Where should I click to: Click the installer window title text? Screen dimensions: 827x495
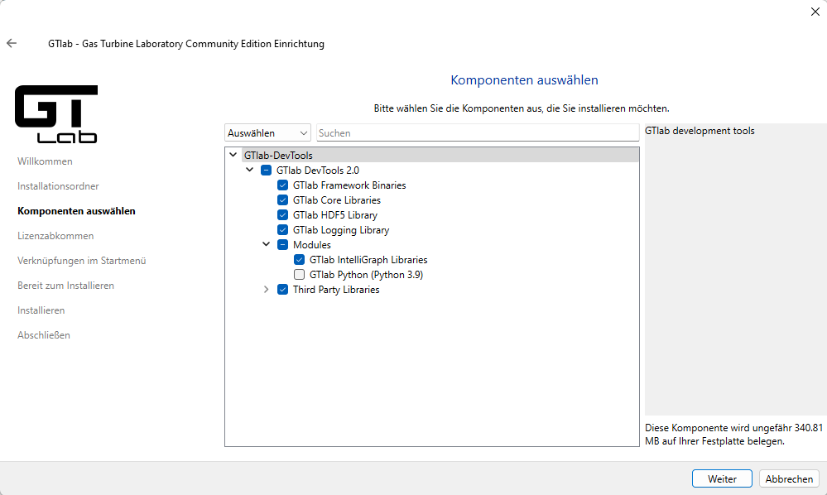click(x=186, y=44)
